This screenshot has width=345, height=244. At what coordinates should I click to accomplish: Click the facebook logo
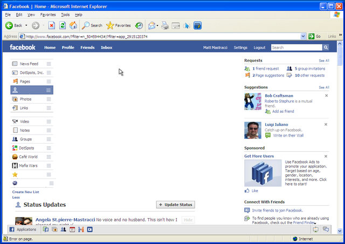pos(23,48)
